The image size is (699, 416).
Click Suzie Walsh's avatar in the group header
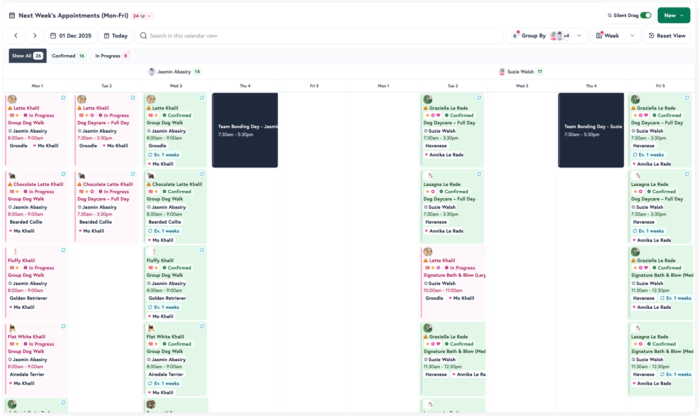502,71
